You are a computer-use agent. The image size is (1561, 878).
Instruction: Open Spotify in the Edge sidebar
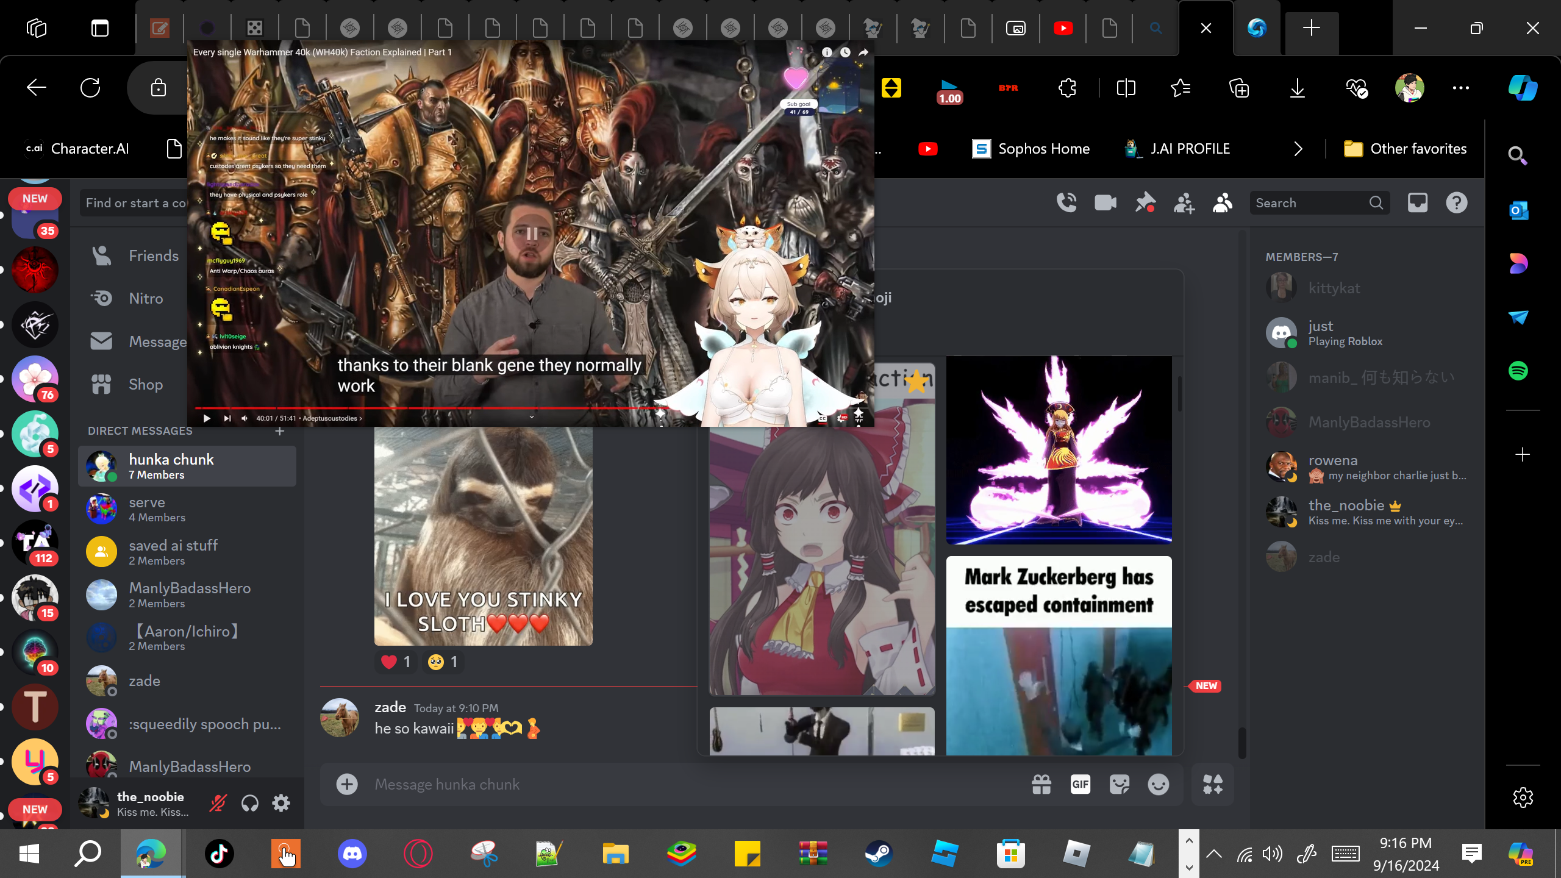[x=1518, y=371]
